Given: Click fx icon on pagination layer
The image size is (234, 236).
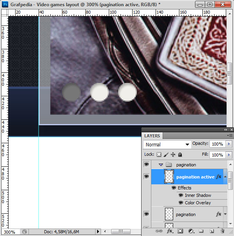Looking at the screenshot, I should coord(219,214).
